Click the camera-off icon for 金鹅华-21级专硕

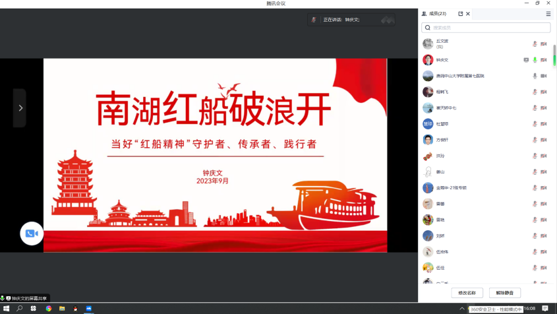(544, 188)
